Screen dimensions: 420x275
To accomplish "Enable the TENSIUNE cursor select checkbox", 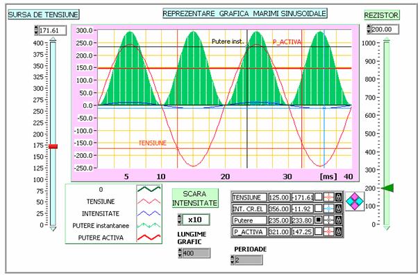I will click(318, 197).
